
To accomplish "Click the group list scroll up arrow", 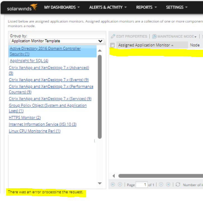I will [x=100, y=51].
